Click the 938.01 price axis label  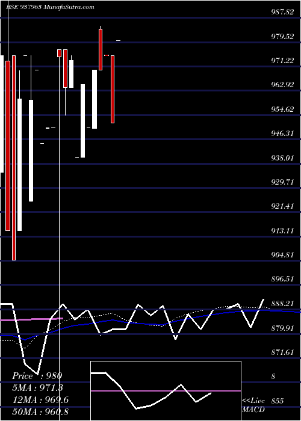coord(282,158)
